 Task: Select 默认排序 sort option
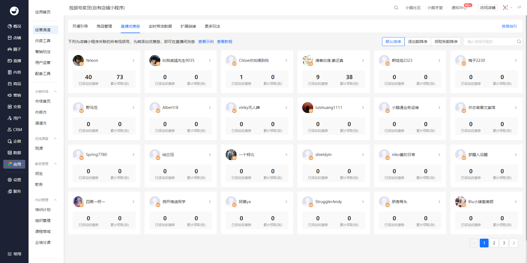393,42
